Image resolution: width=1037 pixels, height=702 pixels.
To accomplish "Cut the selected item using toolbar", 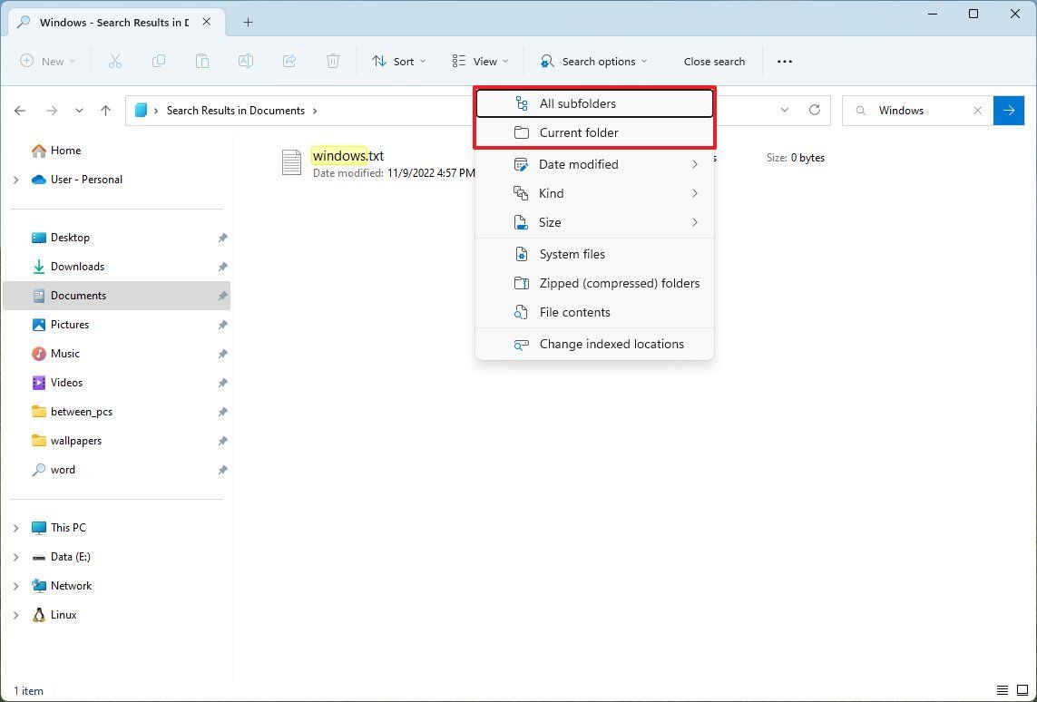I will [114, 61].
